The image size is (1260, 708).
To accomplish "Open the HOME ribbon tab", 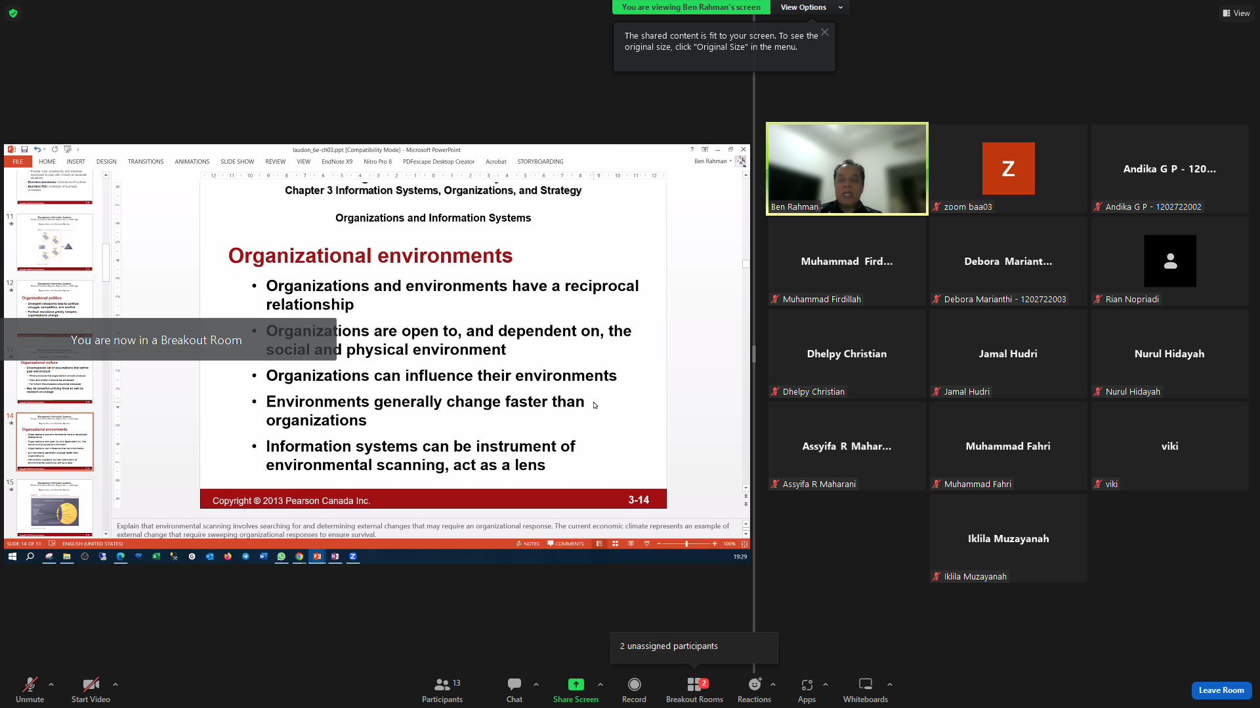I will (x=47, y=162).
